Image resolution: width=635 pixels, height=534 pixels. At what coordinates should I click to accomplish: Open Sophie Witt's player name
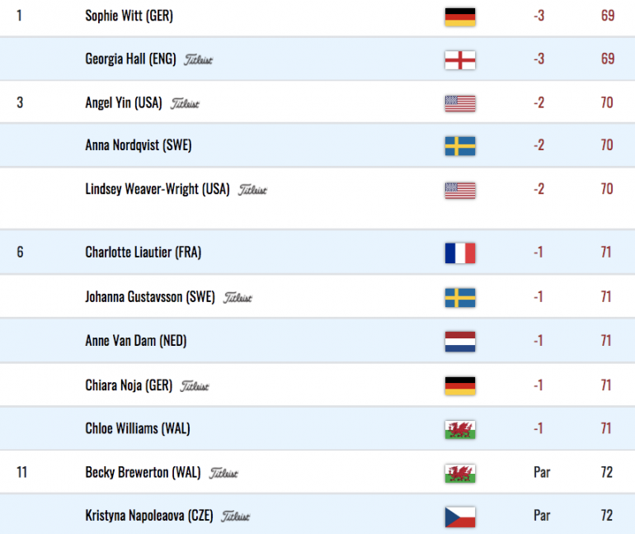point(129,17)
